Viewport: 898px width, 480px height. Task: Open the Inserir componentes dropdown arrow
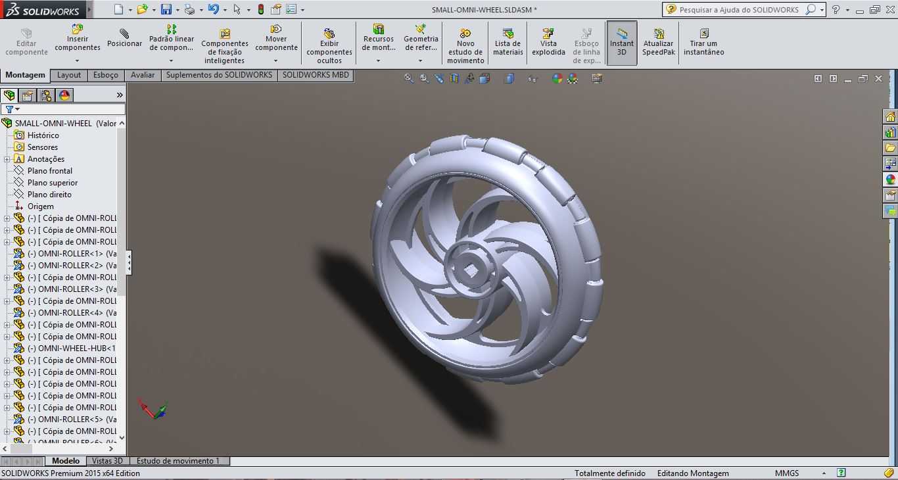[78, 60]
